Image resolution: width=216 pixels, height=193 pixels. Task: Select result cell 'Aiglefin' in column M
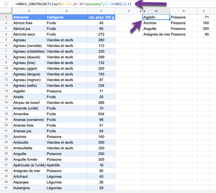156,17
